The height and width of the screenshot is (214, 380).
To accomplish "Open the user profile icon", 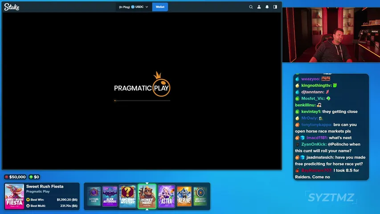I will click(x=259, y=7).
